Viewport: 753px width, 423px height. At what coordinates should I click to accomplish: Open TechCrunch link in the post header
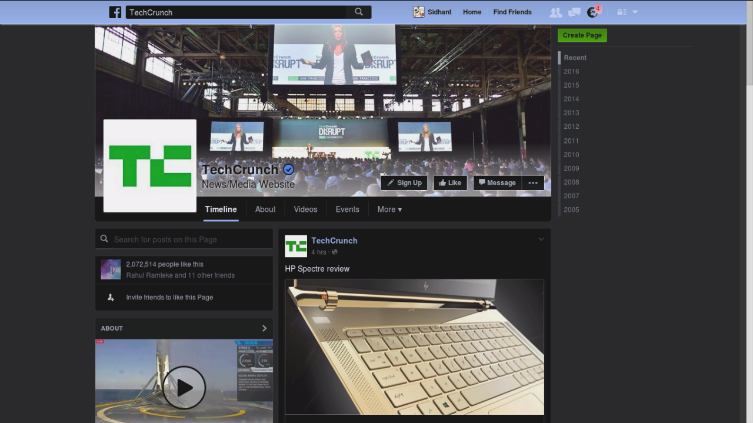click(334, 240)
